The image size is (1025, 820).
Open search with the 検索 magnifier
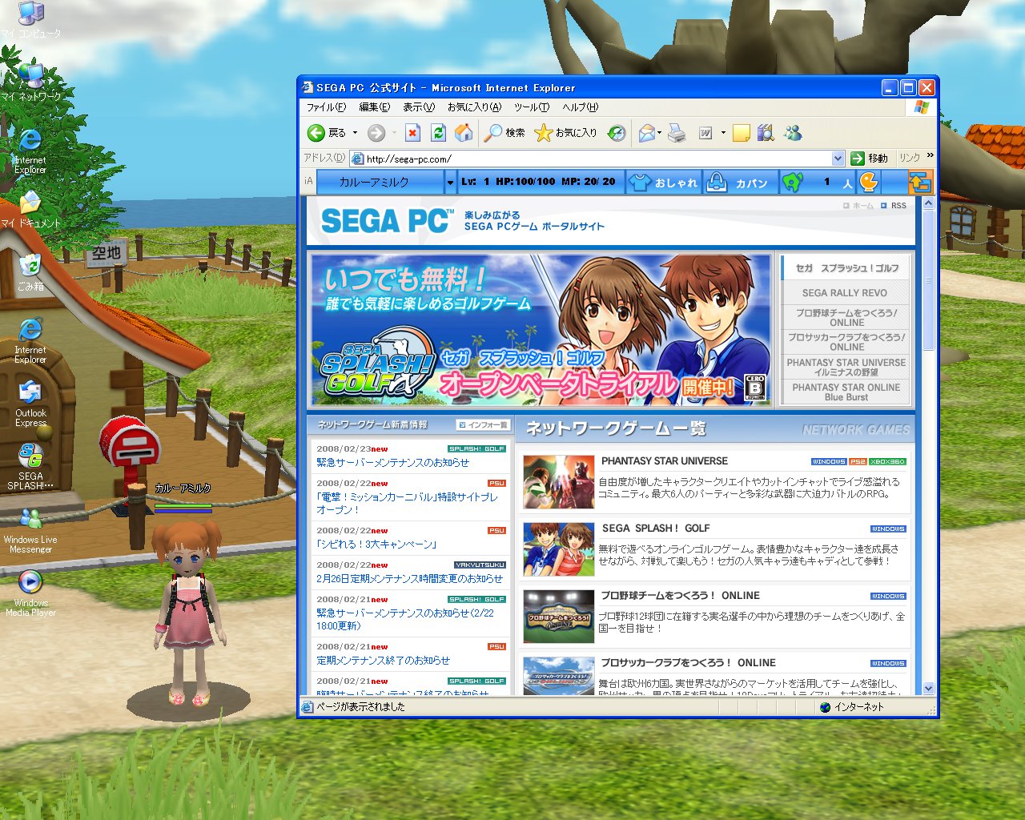[504, 133]
